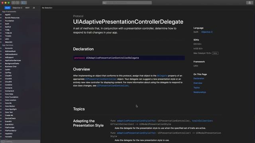
Task: Expand the BackgroundTasks disclosure triangle
Action: [1, 64]
